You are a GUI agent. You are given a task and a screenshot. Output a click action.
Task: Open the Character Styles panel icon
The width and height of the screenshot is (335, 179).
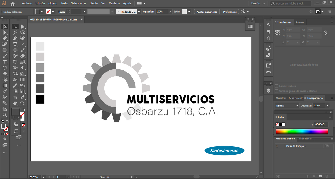tap(269, 48)
